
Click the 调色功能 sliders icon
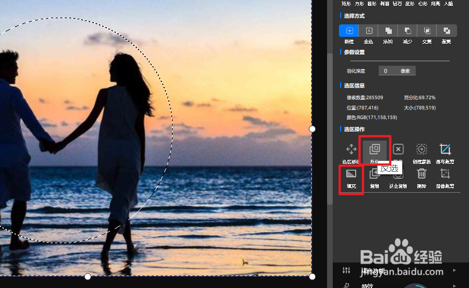tap(346, 270)
